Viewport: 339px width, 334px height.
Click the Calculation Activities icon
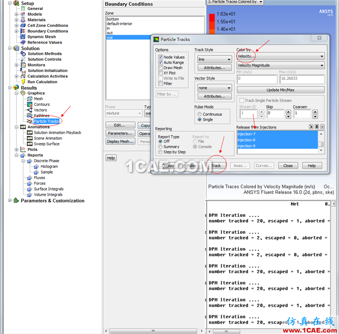[x=23, y=76]
